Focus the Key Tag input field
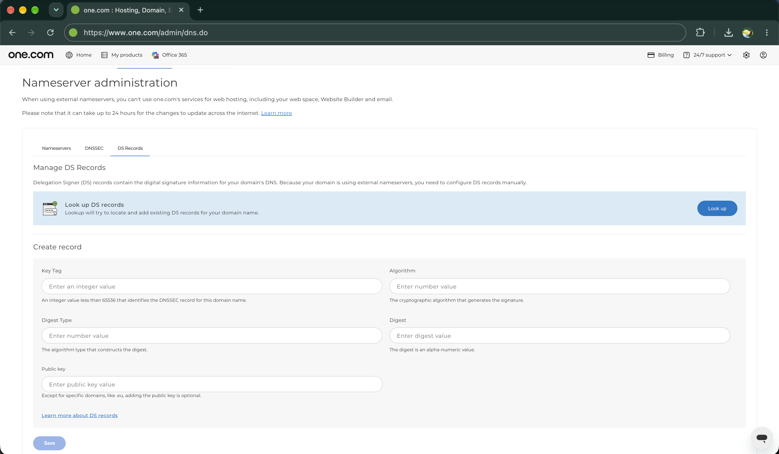This screenshot has height=454, width=779. tap(212, 286)
